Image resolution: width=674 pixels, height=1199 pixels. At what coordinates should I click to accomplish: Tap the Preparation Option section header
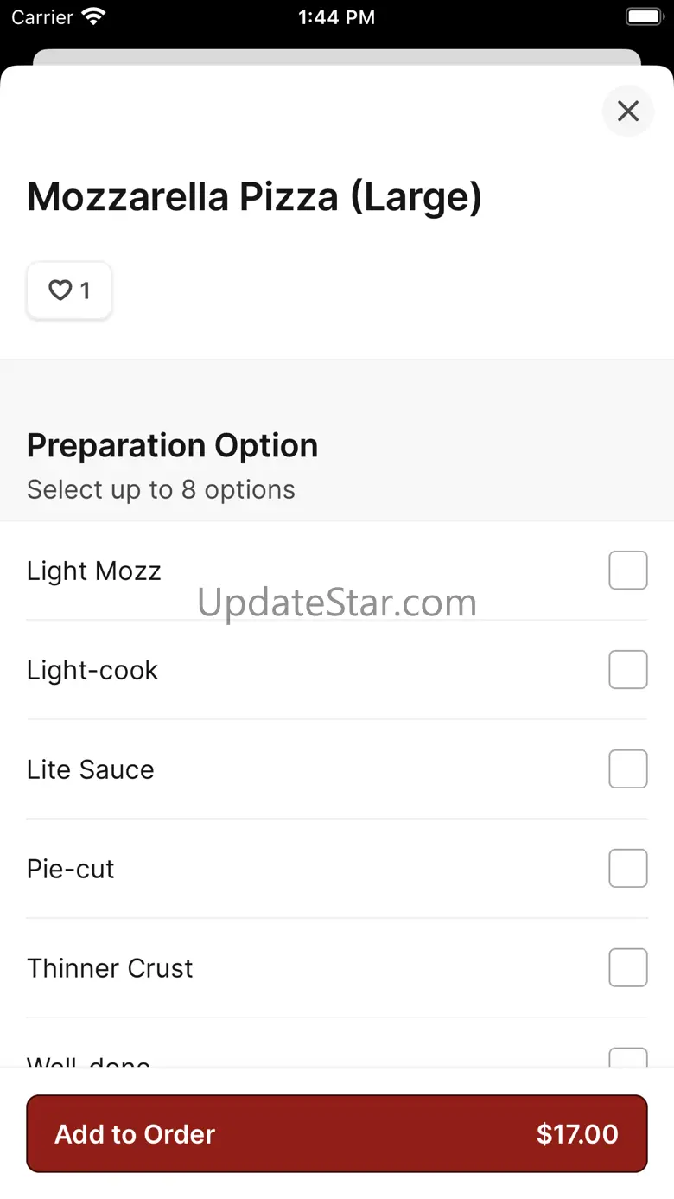173,446
